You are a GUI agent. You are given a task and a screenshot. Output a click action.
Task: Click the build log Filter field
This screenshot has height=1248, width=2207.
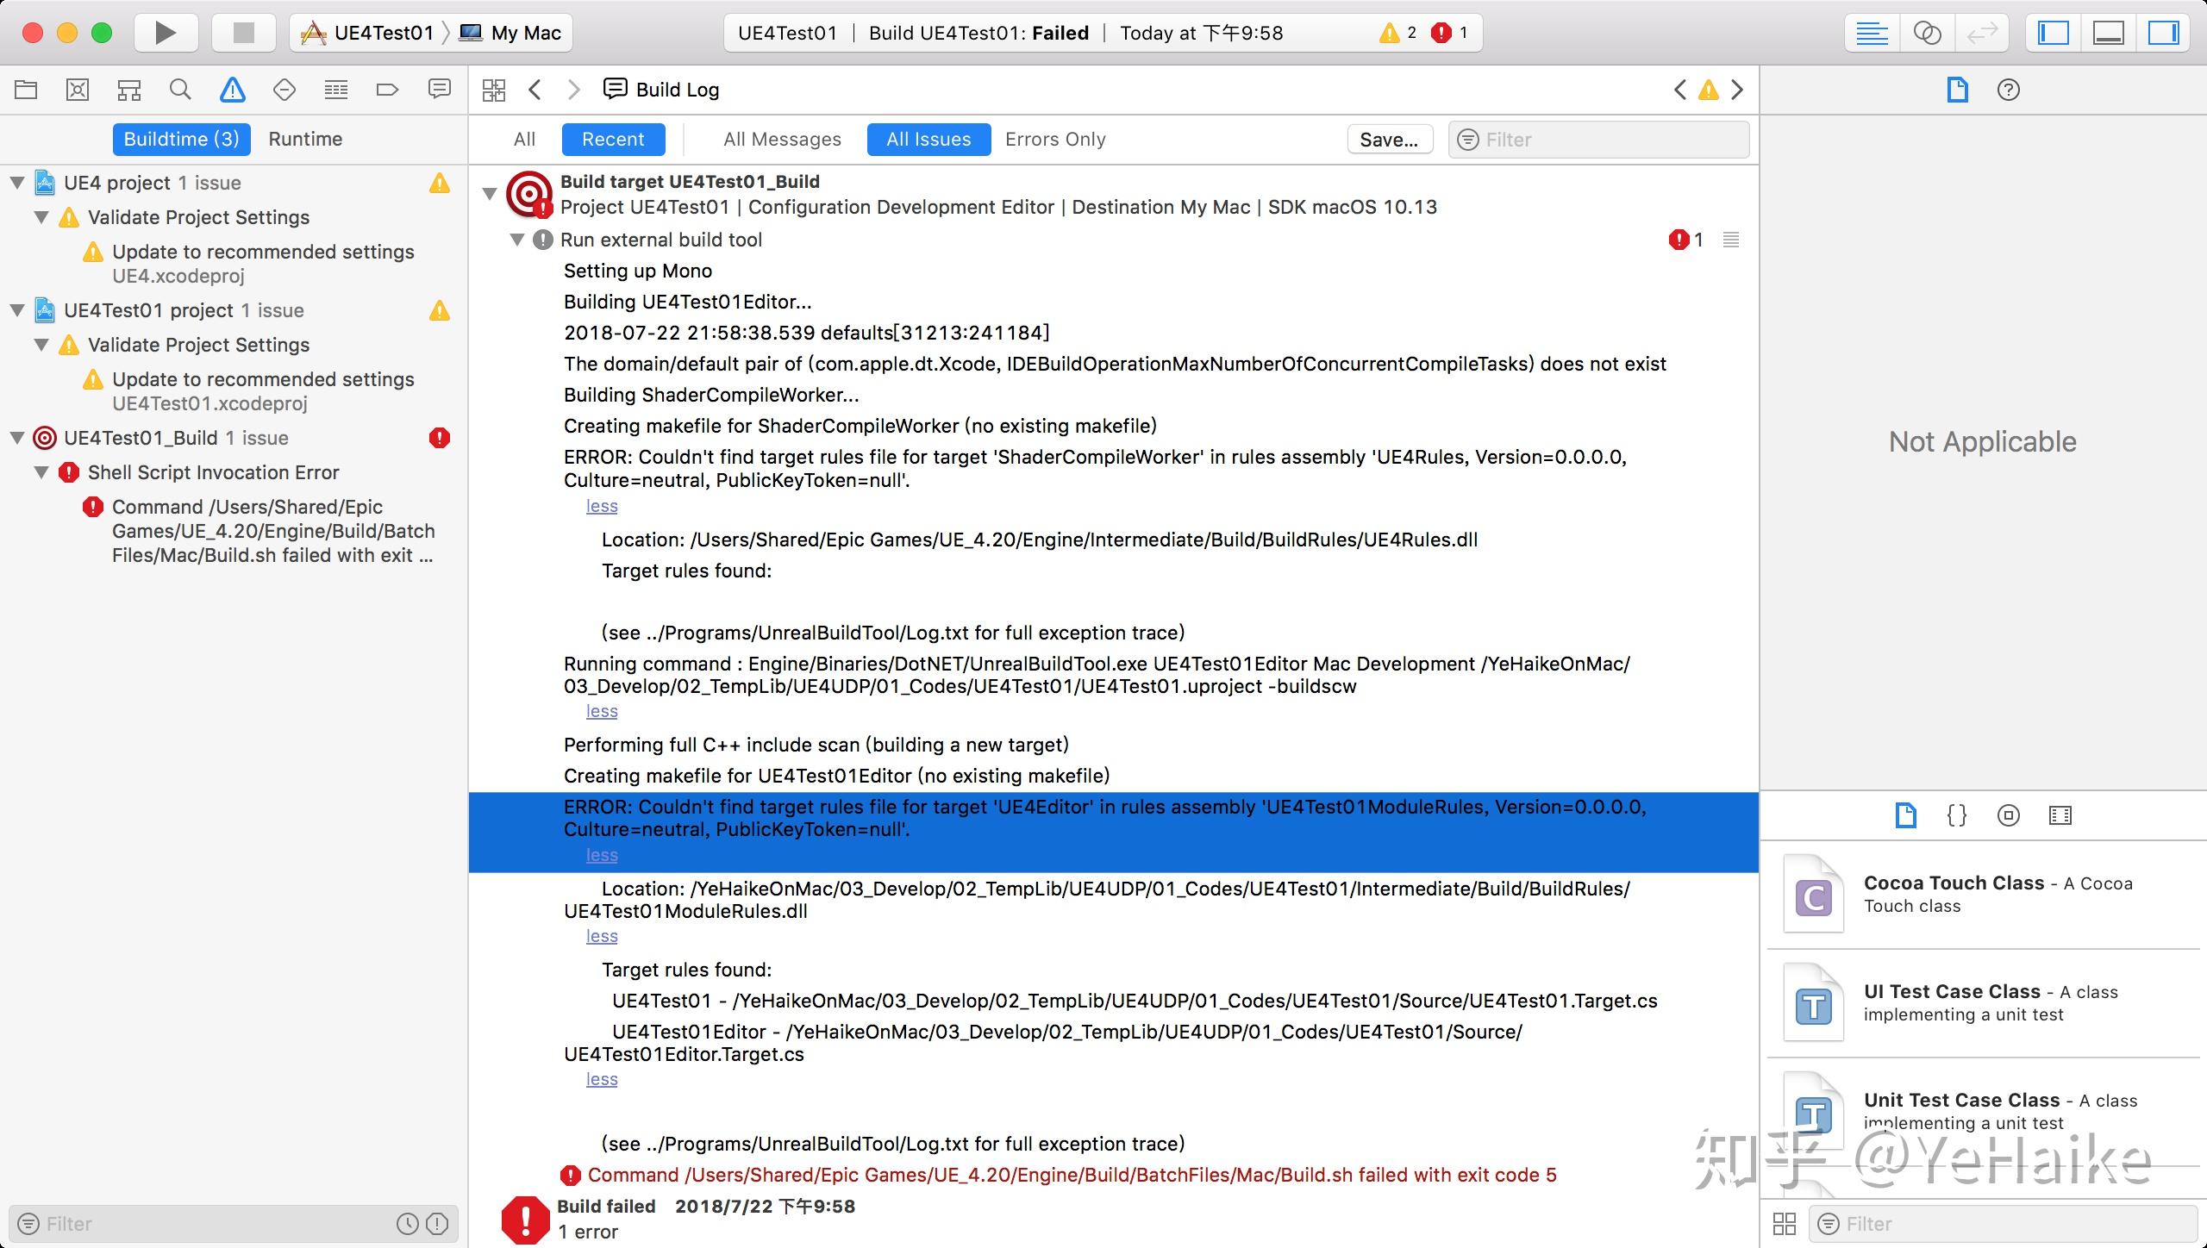1610,139
